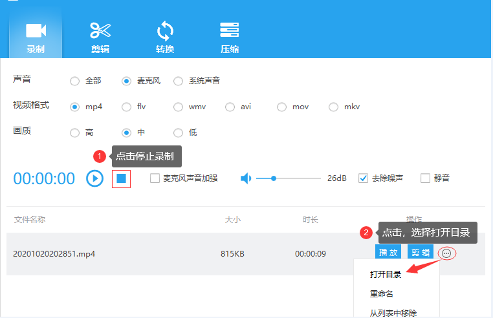This screenshot has height=318, width=493.
Task: Choose 打开目录 from the menu
Action: click(386, 275)
